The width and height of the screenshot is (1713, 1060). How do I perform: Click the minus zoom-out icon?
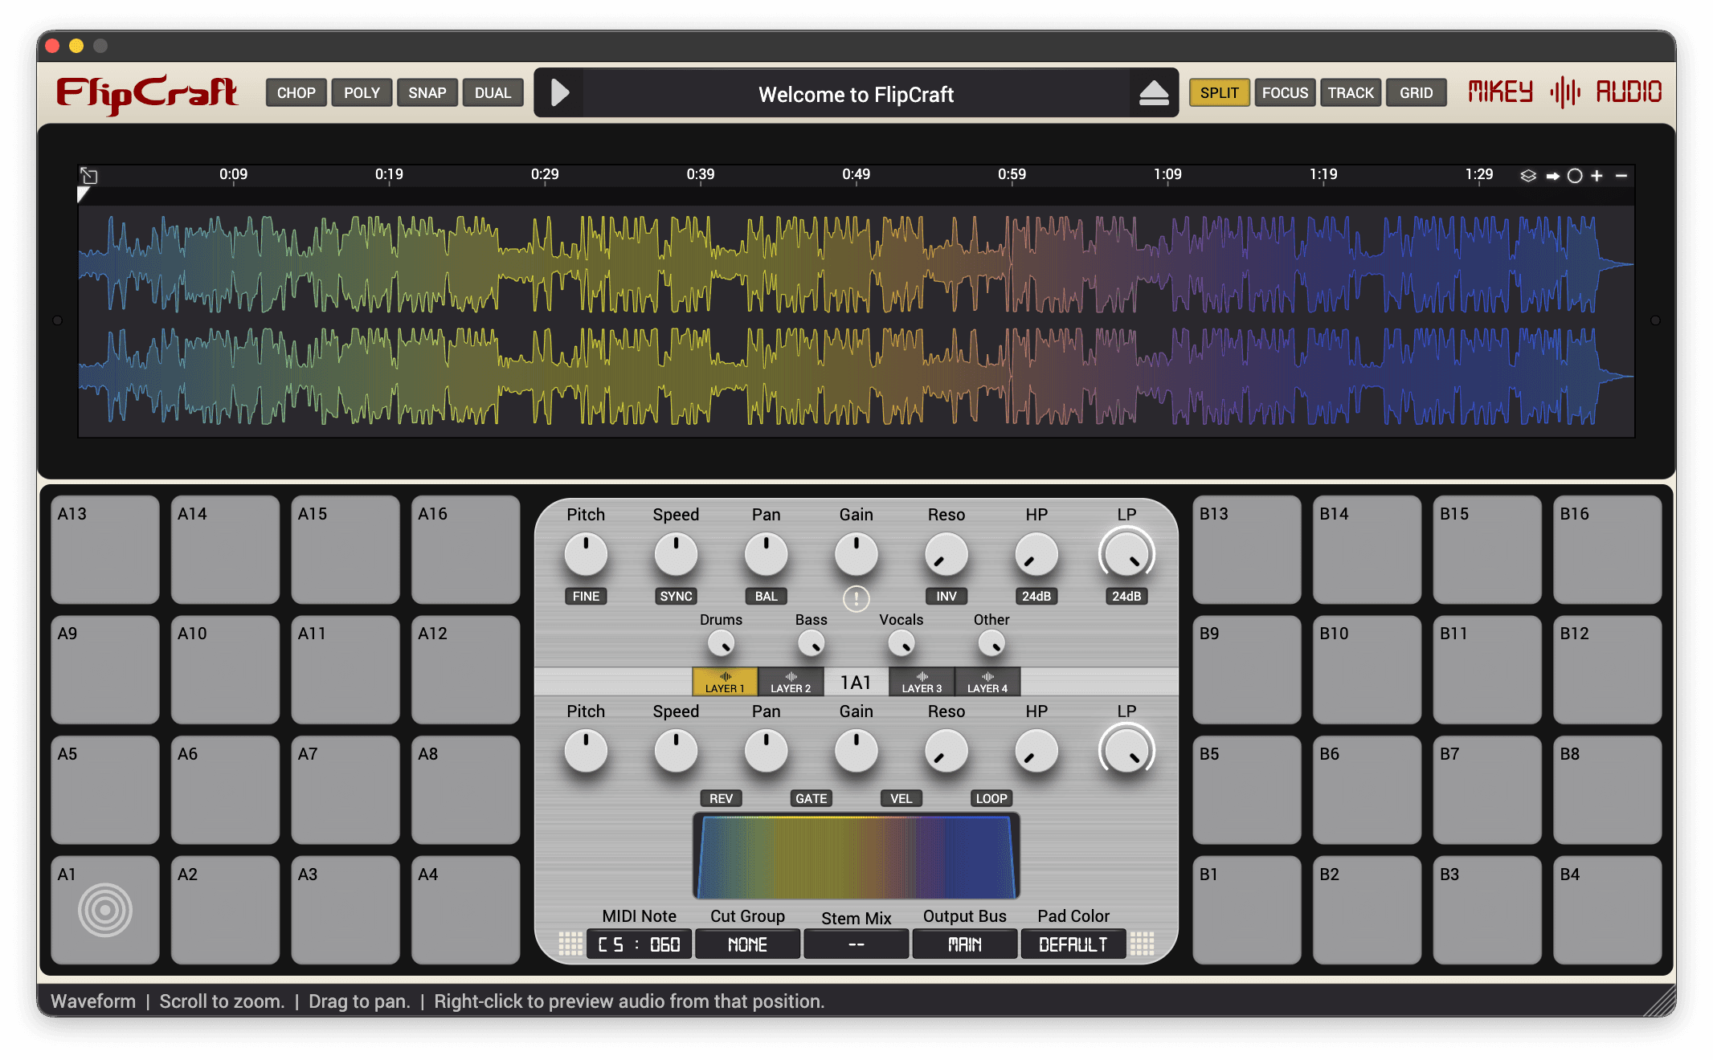click(x=1621, y=176)
